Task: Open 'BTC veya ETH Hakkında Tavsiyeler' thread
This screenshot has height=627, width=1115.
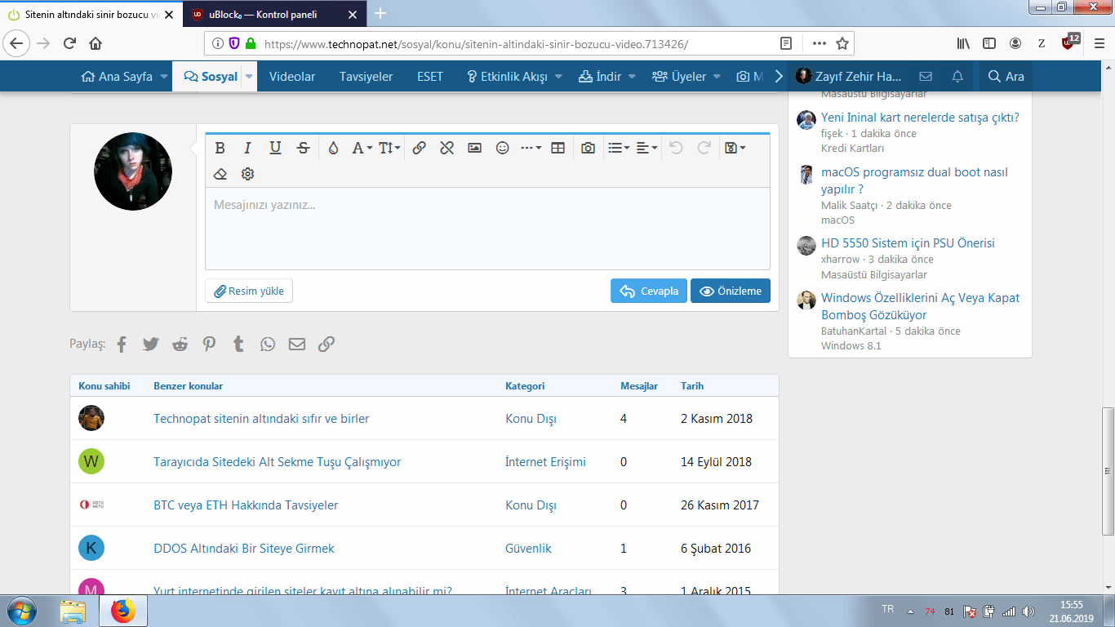Action: (x=246, y=505)
